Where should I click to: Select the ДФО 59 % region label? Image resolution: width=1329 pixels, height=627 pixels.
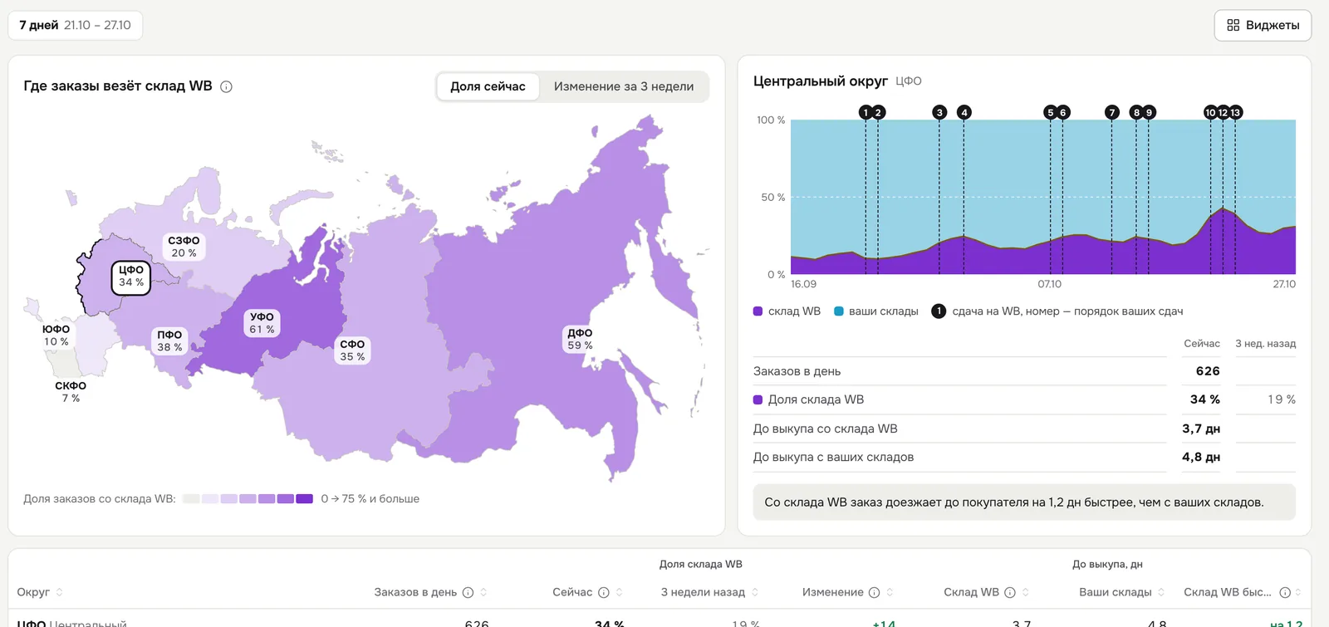pyautogui.click(x=580, y=339)
